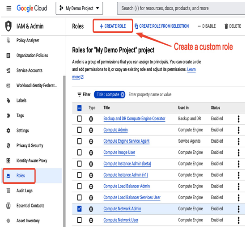Open actions menu for Compute Admin row

(x=239, y=130)
